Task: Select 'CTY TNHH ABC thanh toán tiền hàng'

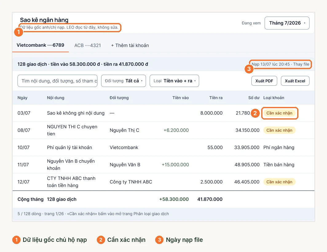Action: click(x=71, y=182)
